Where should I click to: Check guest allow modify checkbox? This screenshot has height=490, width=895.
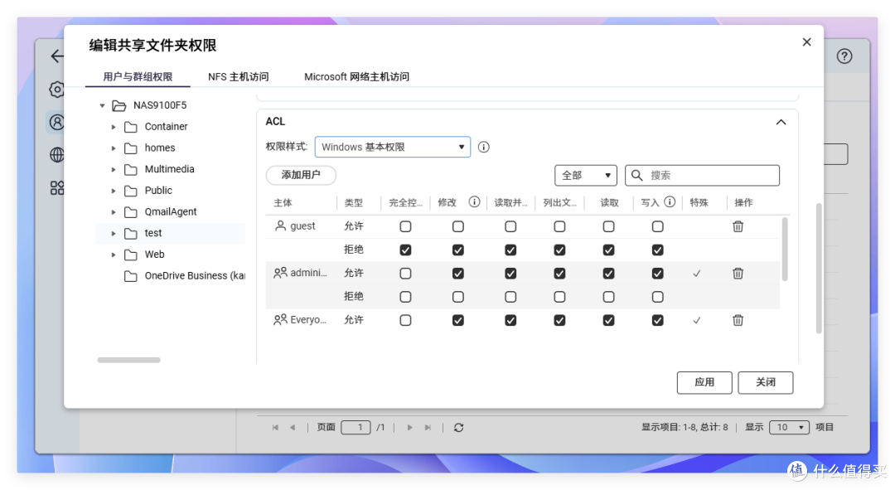(457, 226)
